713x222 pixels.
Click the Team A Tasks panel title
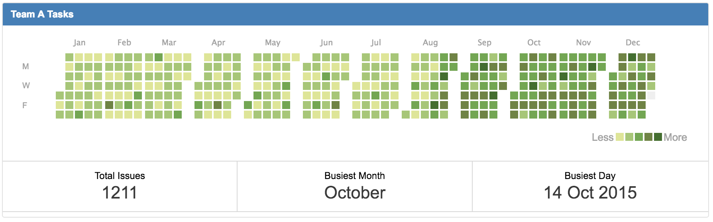(42, 14)
